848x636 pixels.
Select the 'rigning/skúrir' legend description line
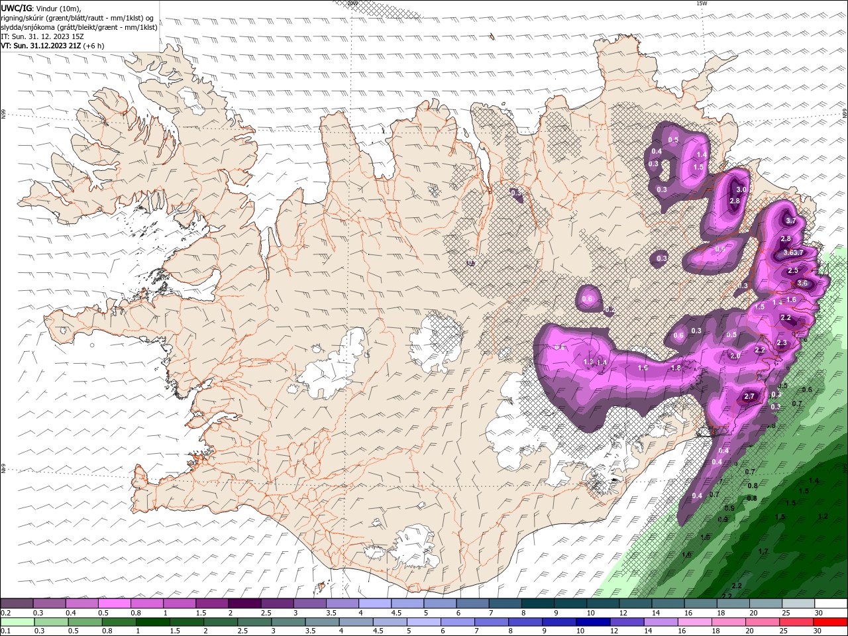(77, 18)
